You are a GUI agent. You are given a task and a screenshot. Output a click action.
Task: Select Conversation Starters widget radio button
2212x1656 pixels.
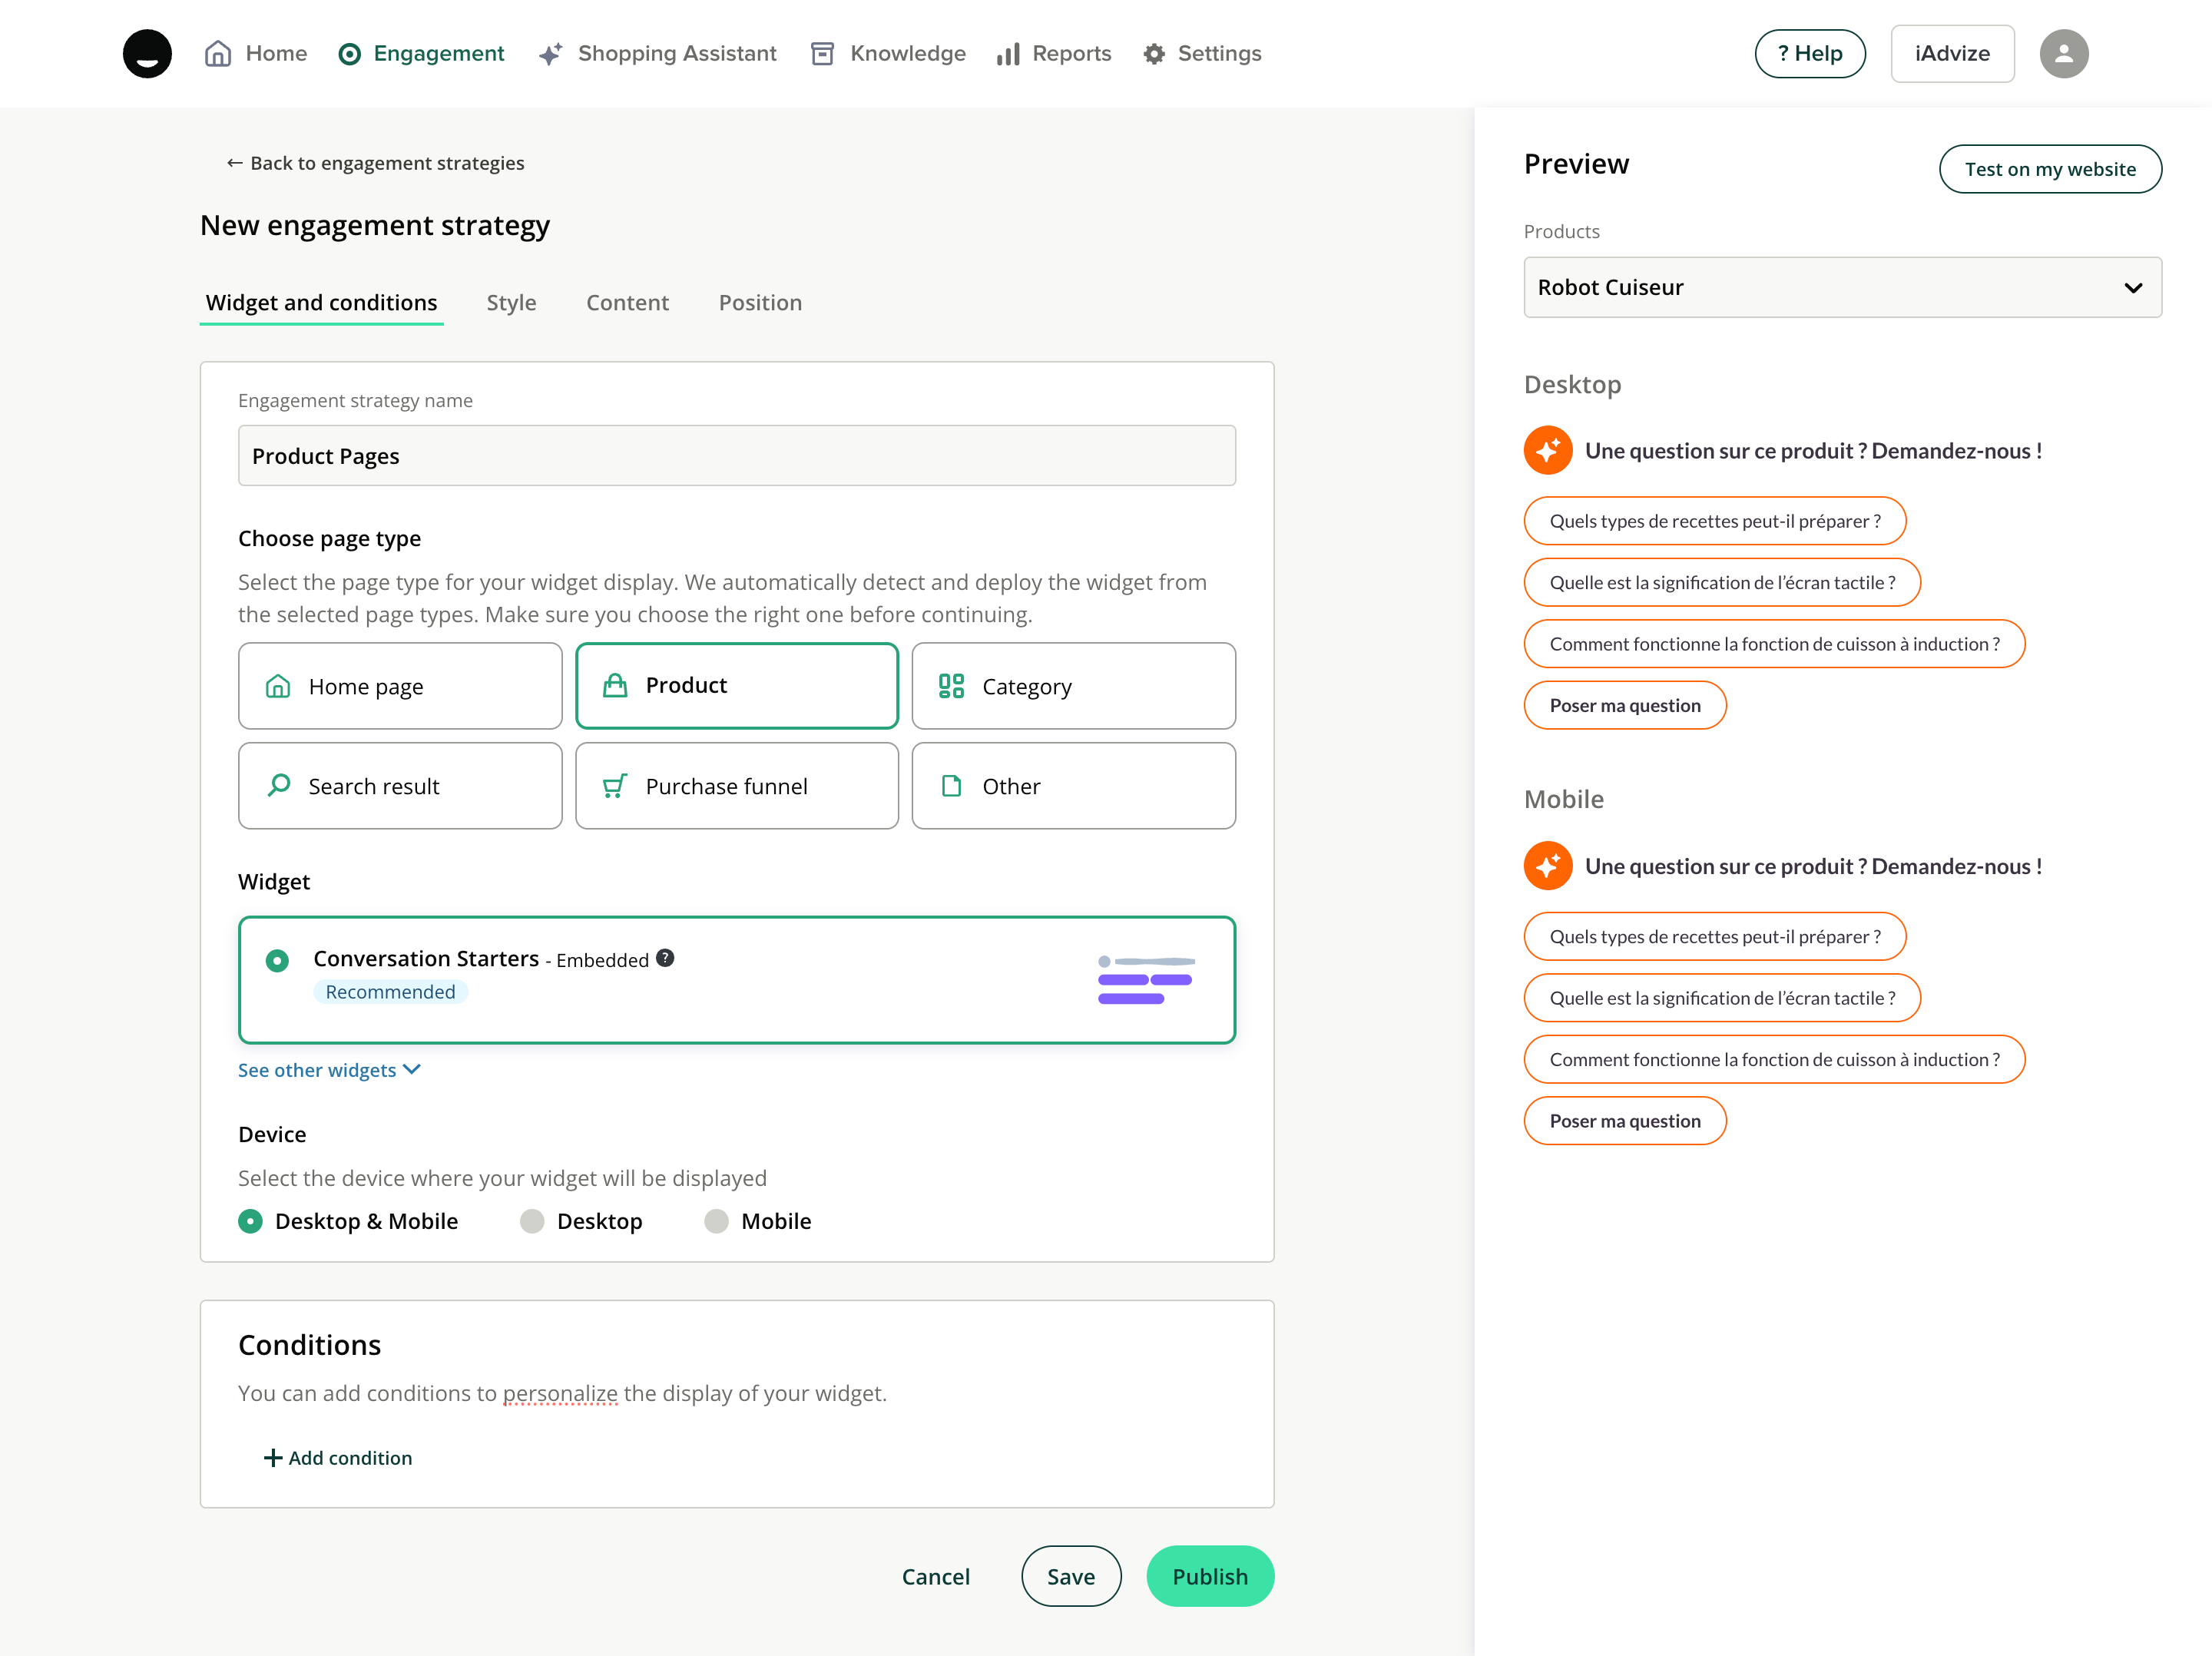(278, 961)
